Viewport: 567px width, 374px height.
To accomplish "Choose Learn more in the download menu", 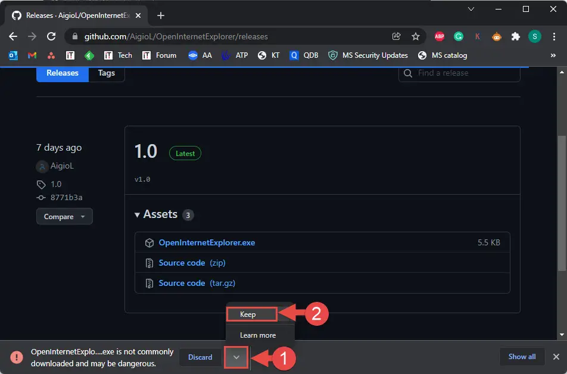I will tap(258, 335).
